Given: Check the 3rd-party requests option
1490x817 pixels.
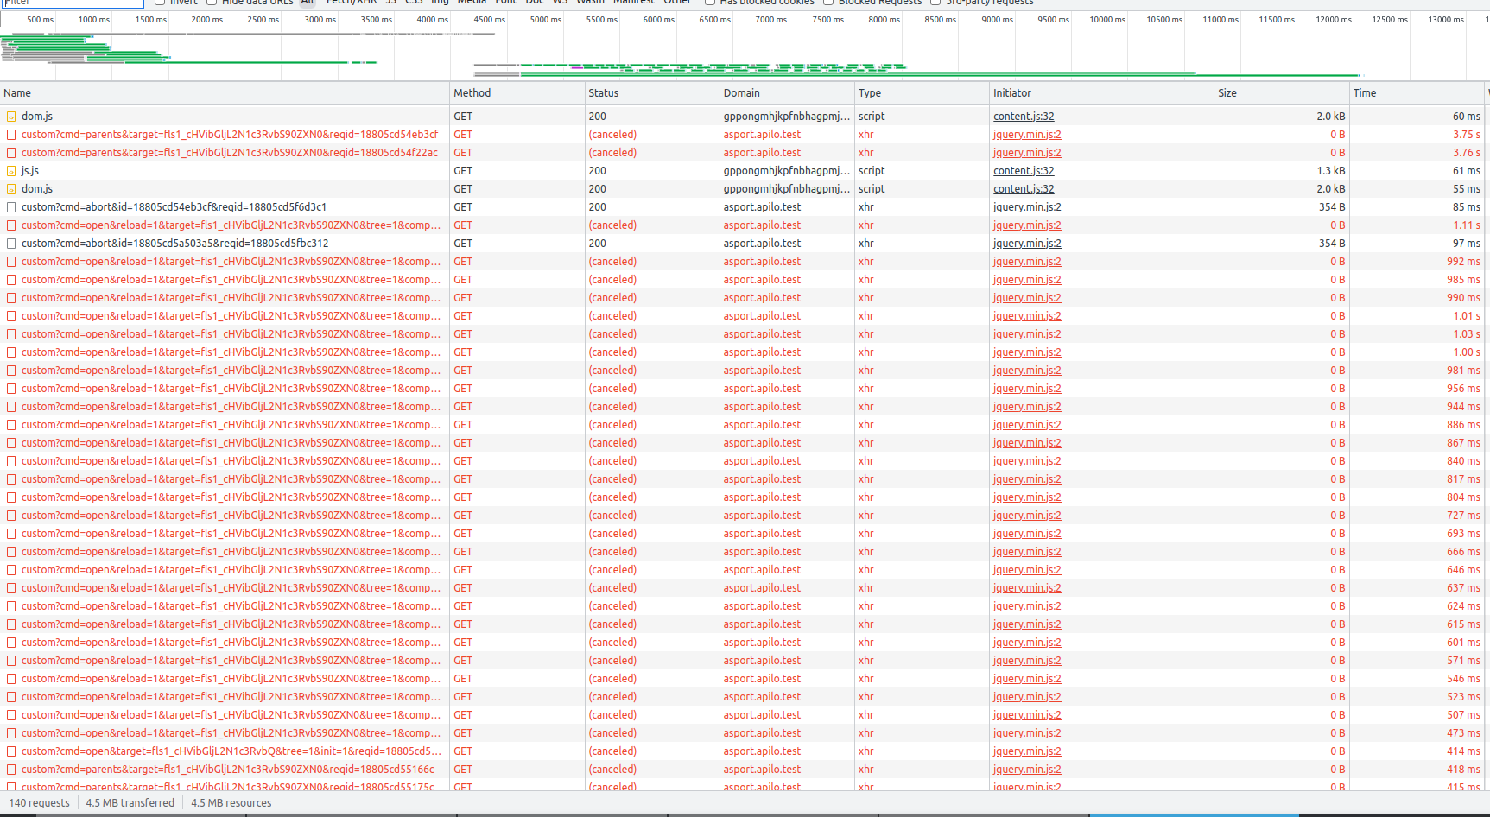Looking at the screenshot, I should coord(935,3).
